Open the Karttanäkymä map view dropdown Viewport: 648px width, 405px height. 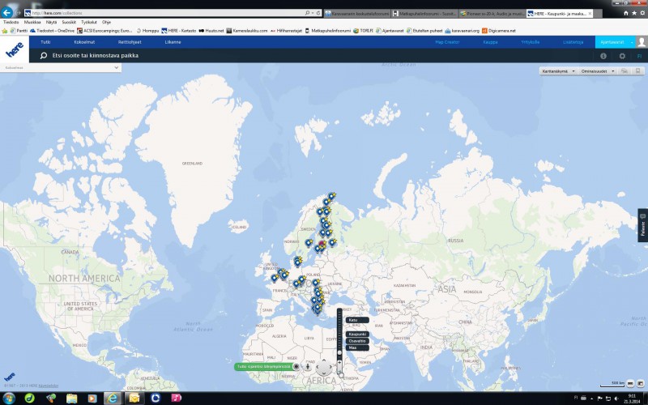pyautogui.click(x=557, y=71)
